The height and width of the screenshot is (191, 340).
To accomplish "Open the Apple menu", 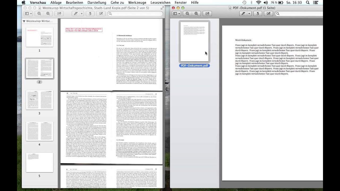I will pyautogui.click(x=23, y=3).
